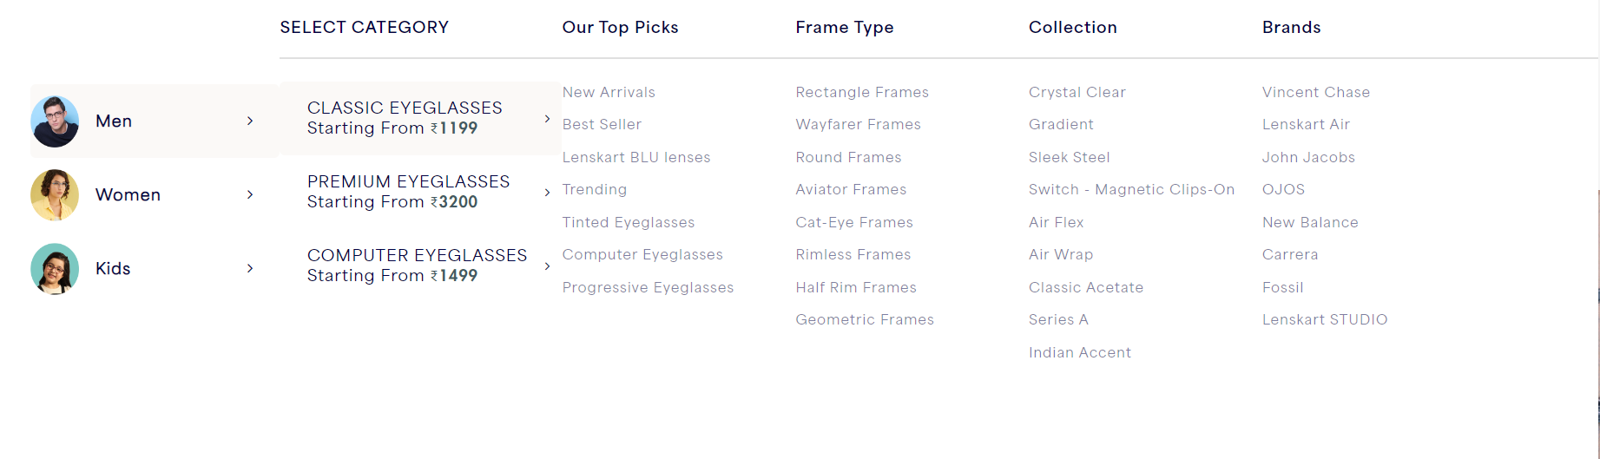
Task: Open Geometric Frames option
Action: 865,319
